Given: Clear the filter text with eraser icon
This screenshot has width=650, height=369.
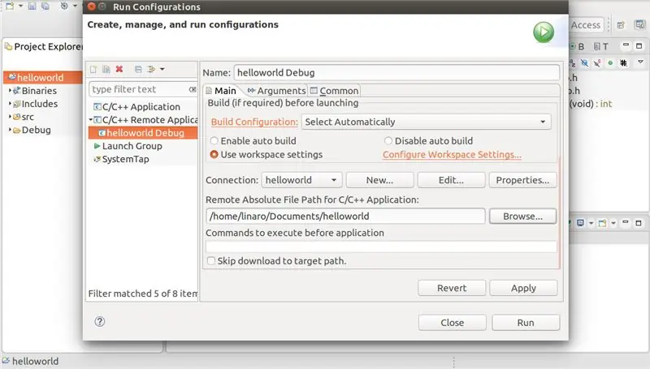Looking at the screenshot, I should point(193,89).
